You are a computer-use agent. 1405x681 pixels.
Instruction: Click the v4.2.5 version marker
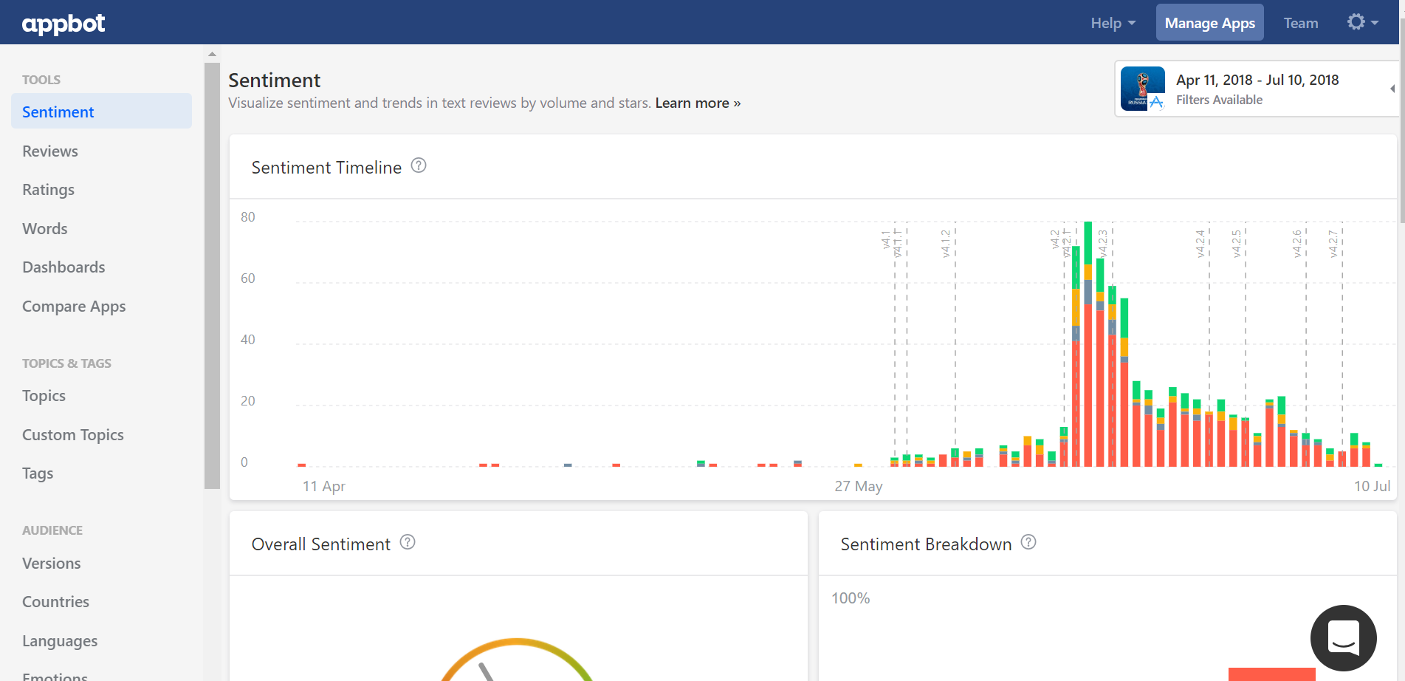click(1237, 243)
